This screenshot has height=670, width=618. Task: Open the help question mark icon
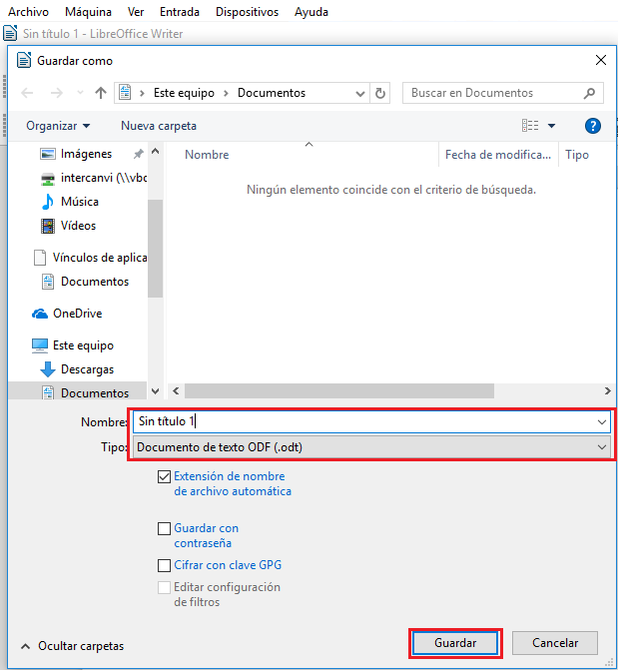pyautogui.click(x=592, y=126)
